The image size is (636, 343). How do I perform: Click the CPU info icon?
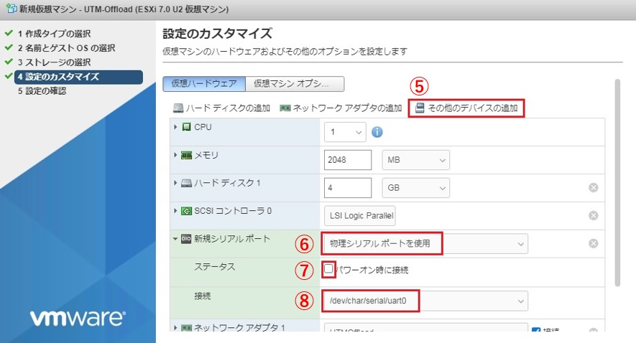[x=377, y=132]
